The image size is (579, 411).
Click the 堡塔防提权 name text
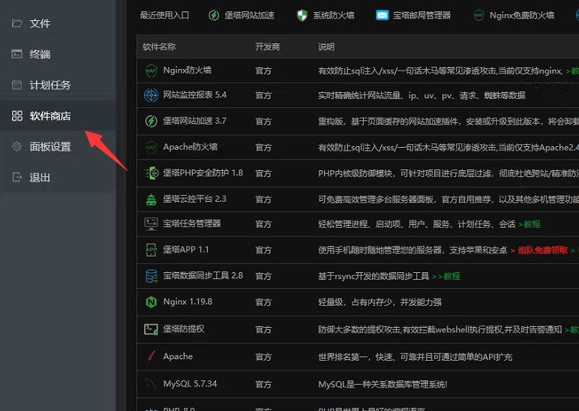[x=184, y=328]
